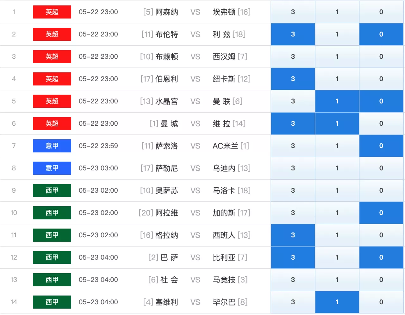Viewport: 405px width, 315px height.
Task: Select 1 for 布伦特 vs 利兹
Action: pyautogui.click(x=337, y=34)
